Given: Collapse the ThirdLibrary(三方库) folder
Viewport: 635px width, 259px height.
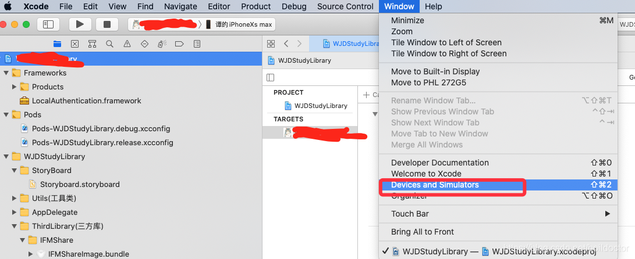Looking at the screenshot, I should [x=14, y=226].
